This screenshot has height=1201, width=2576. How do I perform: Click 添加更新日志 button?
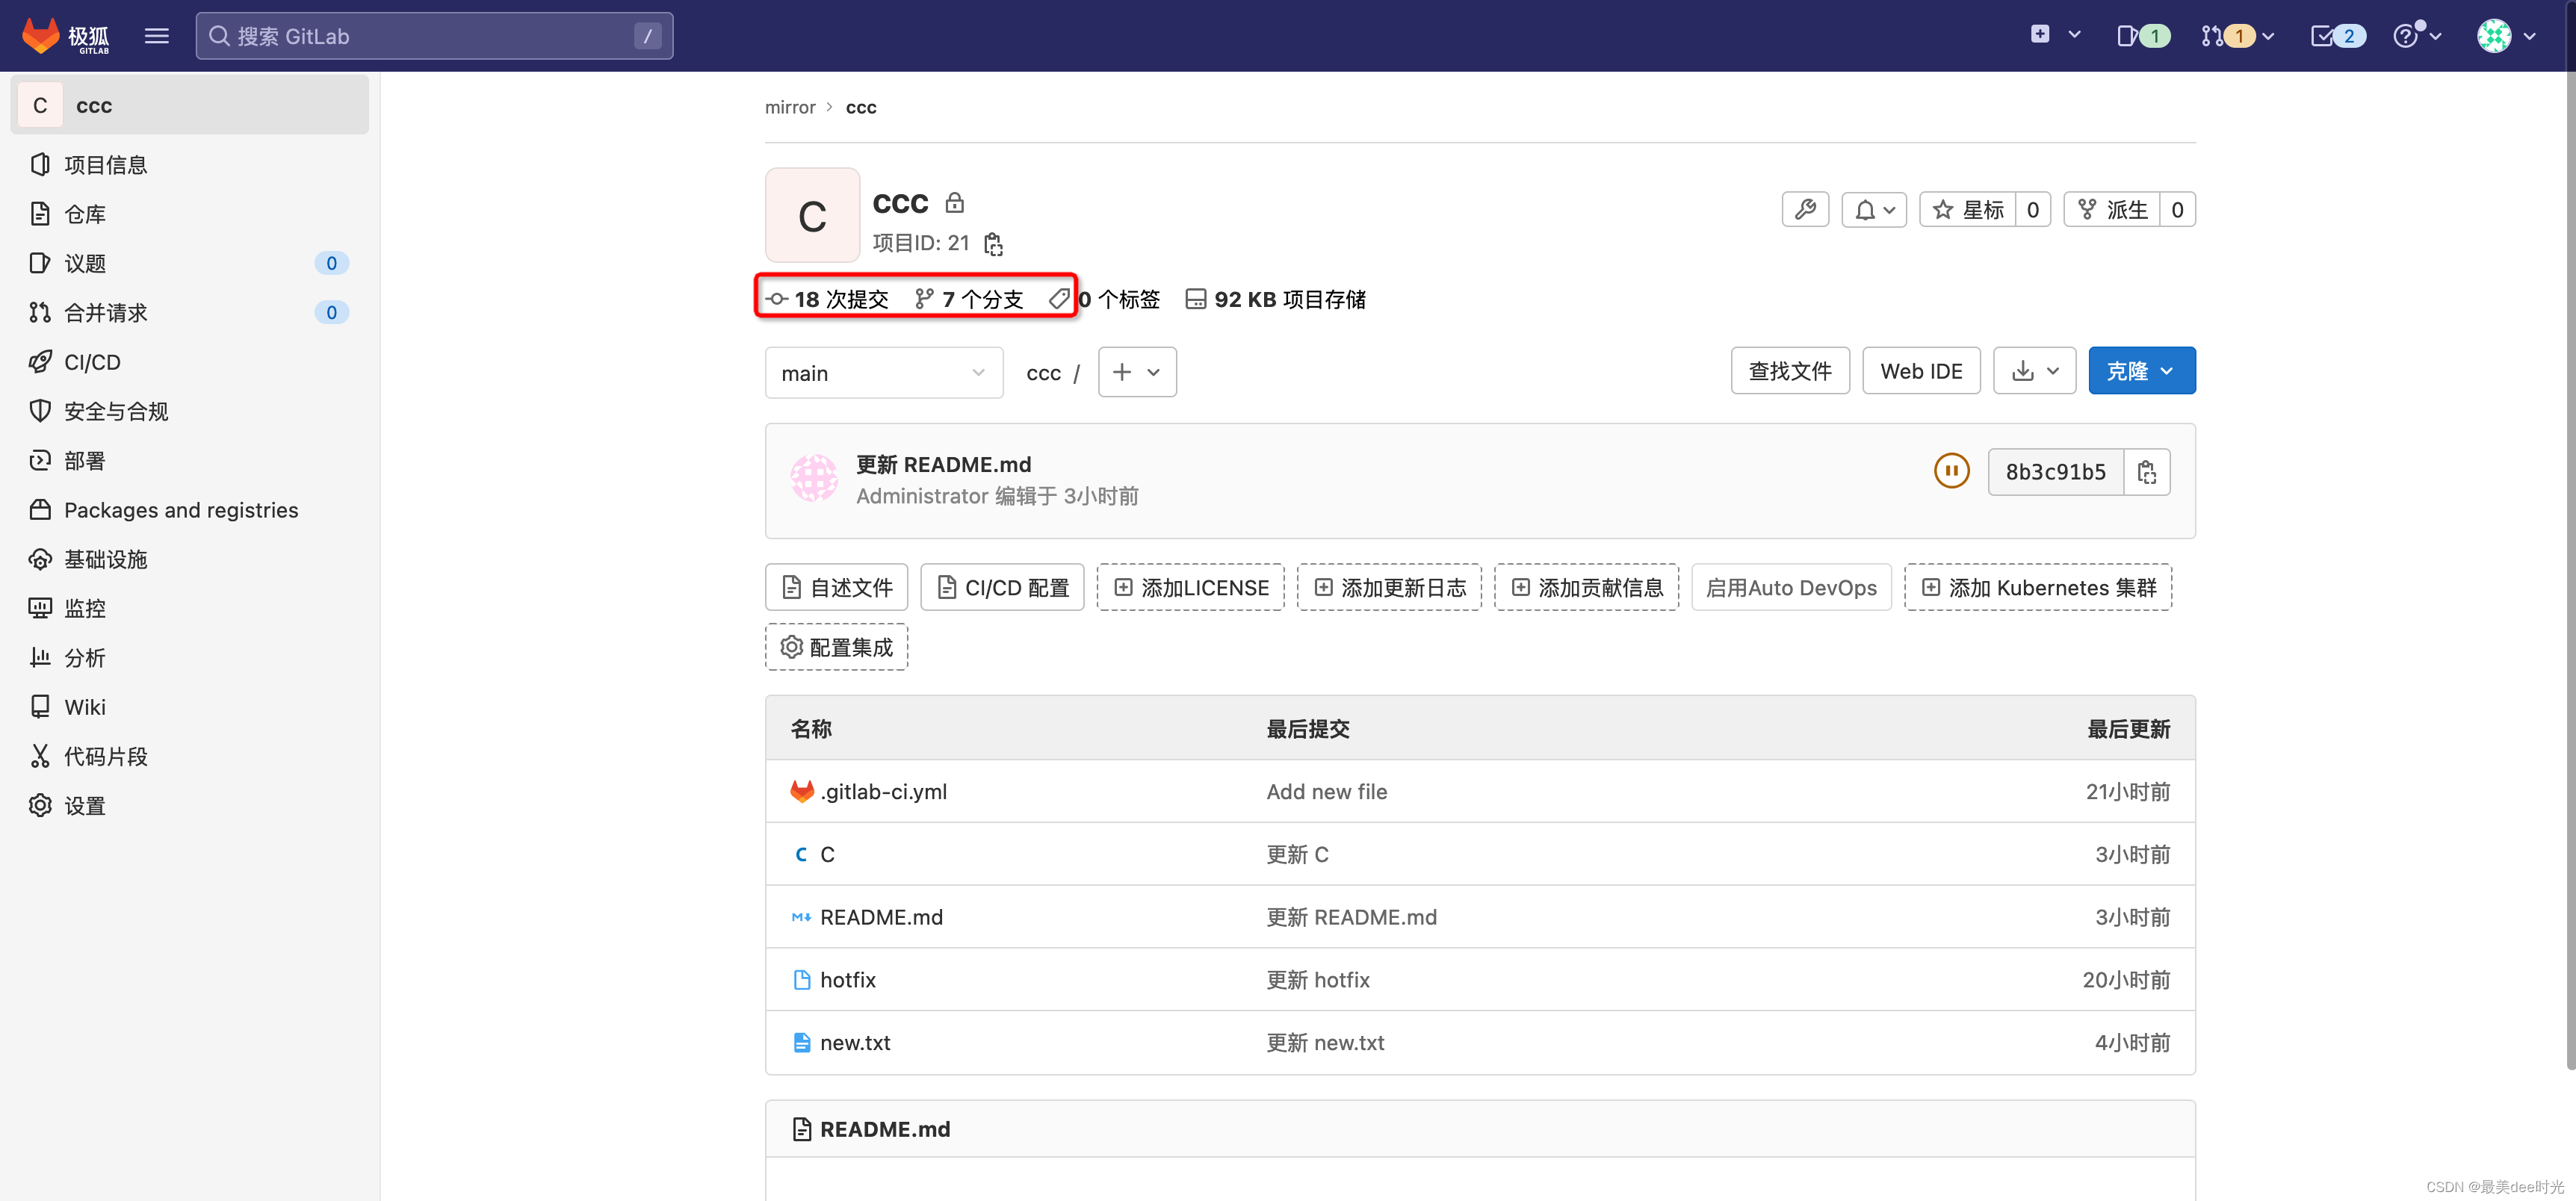[x=1389, y=587]
